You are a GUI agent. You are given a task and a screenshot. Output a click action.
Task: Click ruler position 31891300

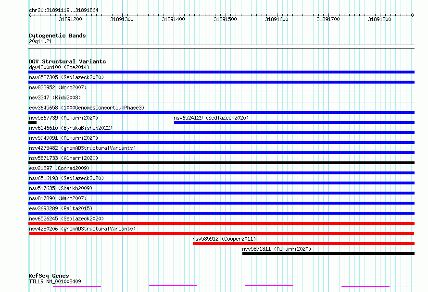122,19
